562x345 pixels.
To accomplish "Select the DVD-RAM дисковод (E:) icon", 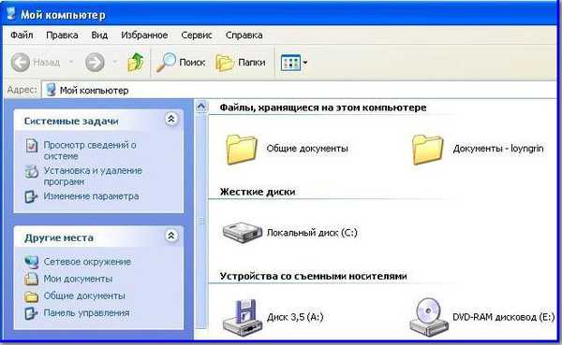I will click(429, 317).
